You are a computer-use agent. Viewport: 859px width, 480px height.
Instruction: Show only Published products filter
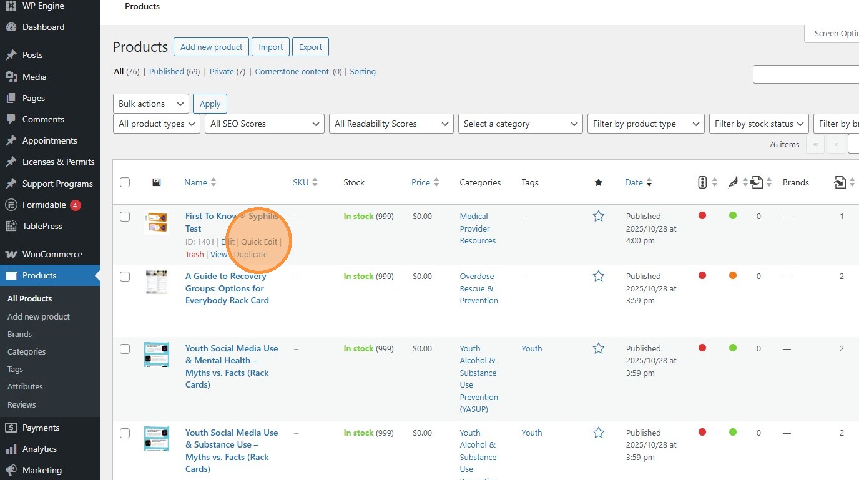point(167,72)
